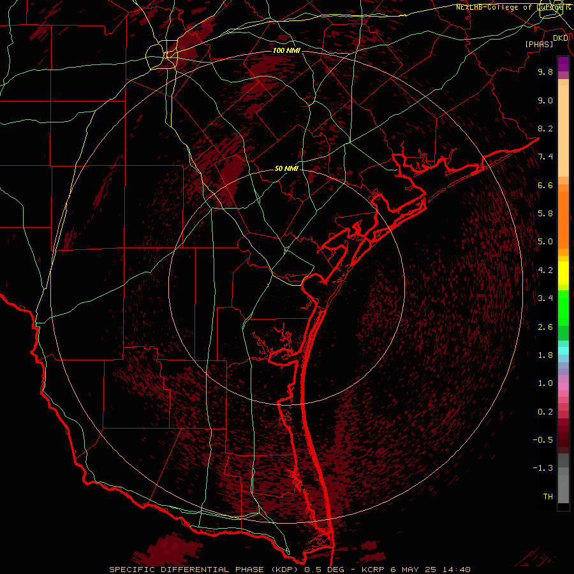Click the 8.2 legend value
Screen dimensions: 574x574
click(x=545, y=128)
